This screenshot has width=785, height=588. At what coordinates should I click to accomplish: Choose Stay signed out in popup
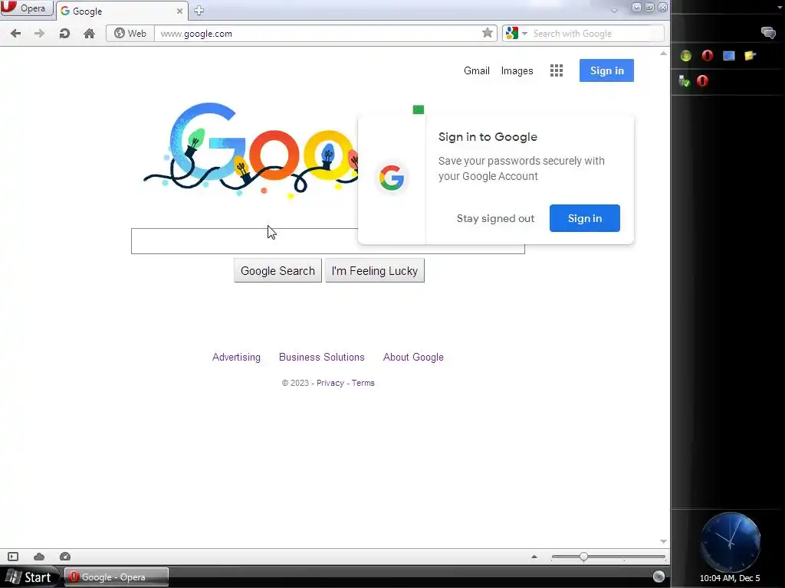pos(496,218)
